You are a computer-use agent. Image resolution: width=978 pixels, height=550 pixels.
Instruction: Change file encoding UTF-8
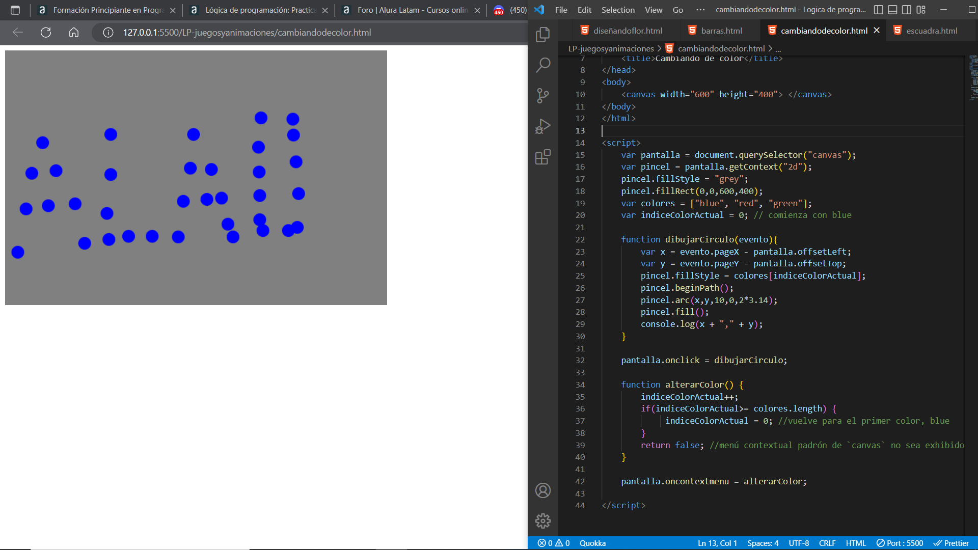pos(799,543)
